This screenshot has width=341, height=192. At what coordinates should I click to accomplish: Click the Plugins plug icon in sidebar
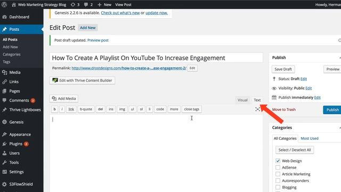(x=5, y=144)
